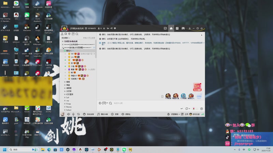Select the highlighted sub-channel with green icon
The image size is (273, 153).
click(78, 51)
